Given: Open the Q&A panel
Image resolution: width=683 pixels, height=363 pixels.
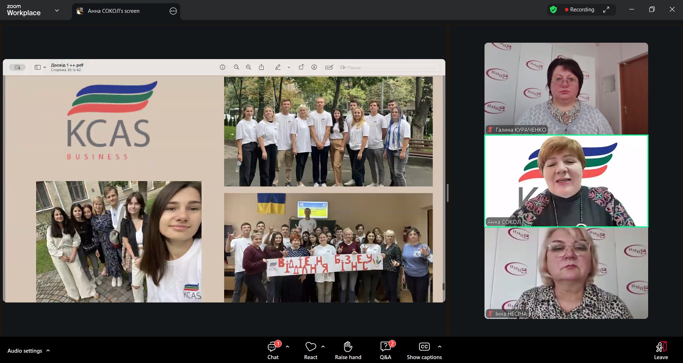Looking at the screenshot, I should tap(386, 351).
